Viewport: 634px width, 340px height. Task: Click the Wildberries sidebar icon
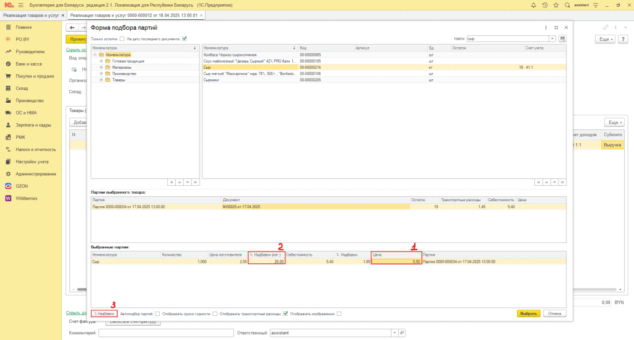click(x=8, y=198)
